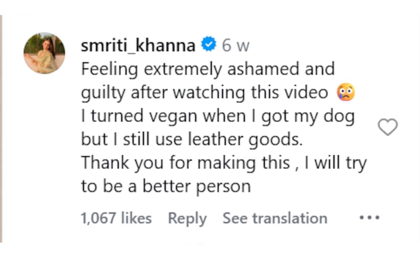The image size is (420, 258).
Task: Click See translation under the comment
Action: click(x=275, y=218)
